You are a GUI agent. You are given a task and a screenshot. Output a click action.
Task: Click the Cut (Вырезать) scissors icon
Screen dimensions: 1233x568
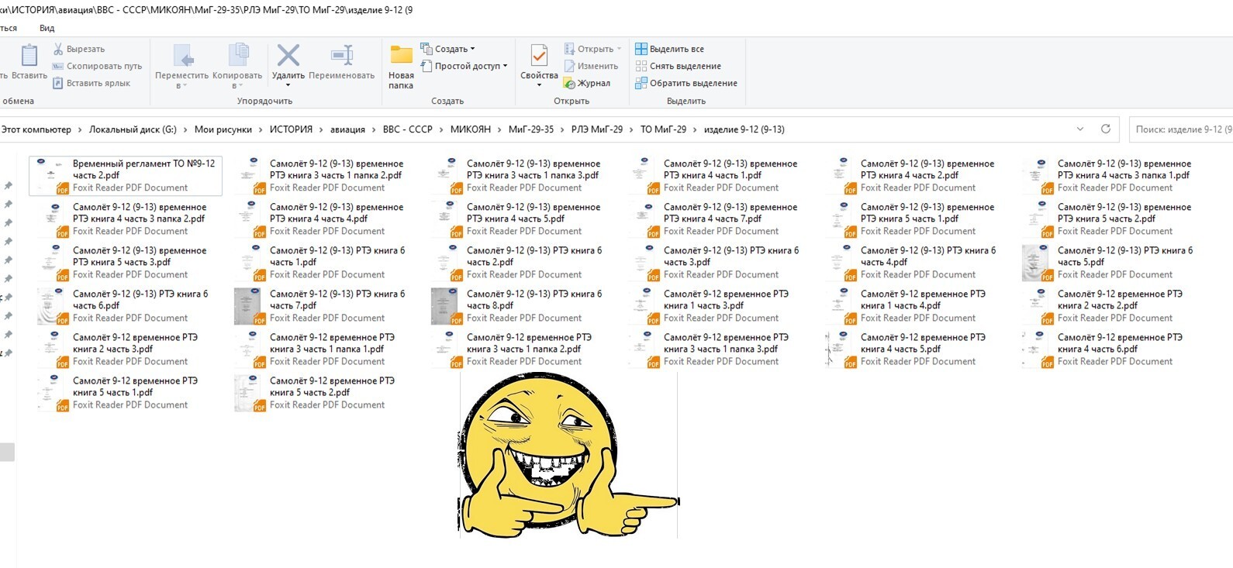click(x=58, y=49)
